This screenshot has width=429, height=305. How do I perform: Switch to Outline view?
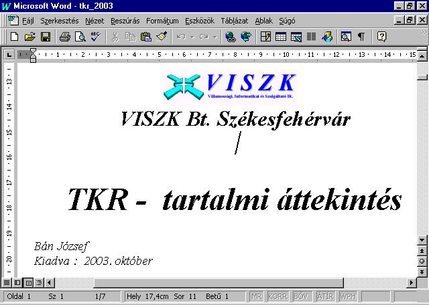[x=39, y=283]
